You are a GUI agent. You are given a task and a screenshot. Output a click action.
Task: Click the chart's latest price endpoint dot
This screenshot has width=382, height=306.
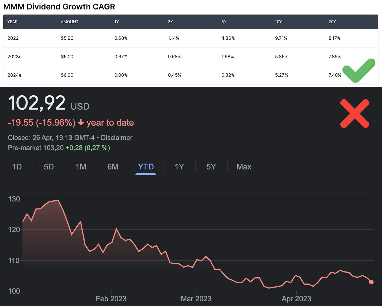pyautogui.click(x=371, y=282)
